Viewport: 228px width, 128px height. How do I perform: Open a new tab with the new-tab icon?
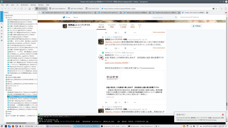40,13
